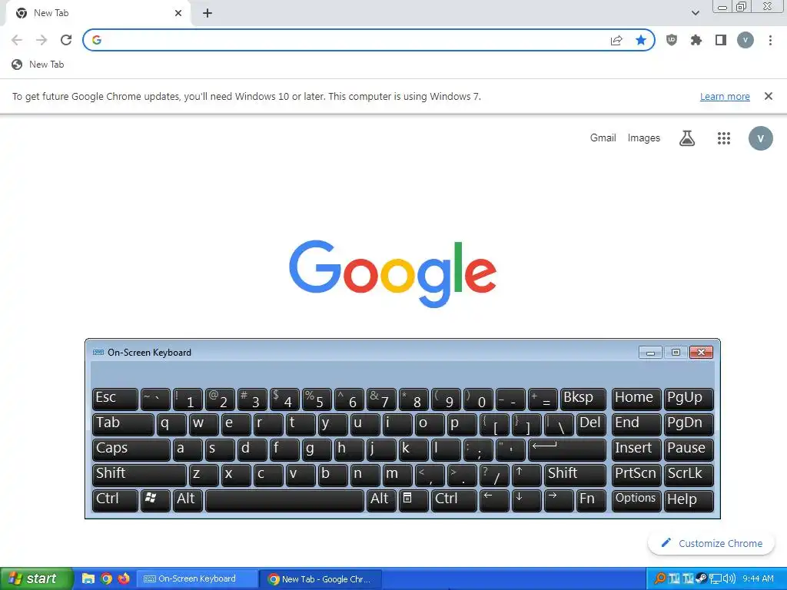The width and height of the screenshot is (787, 590).
Task: Switch to New Tab - Google Chrome taskbar button
Action: 321,578
